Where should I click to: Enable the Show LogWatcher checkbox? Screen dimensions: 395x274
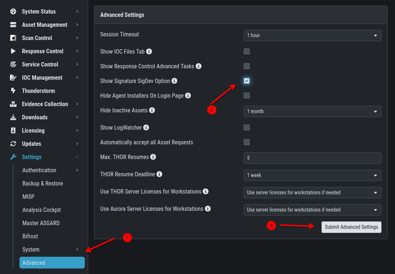pos(247,127)
